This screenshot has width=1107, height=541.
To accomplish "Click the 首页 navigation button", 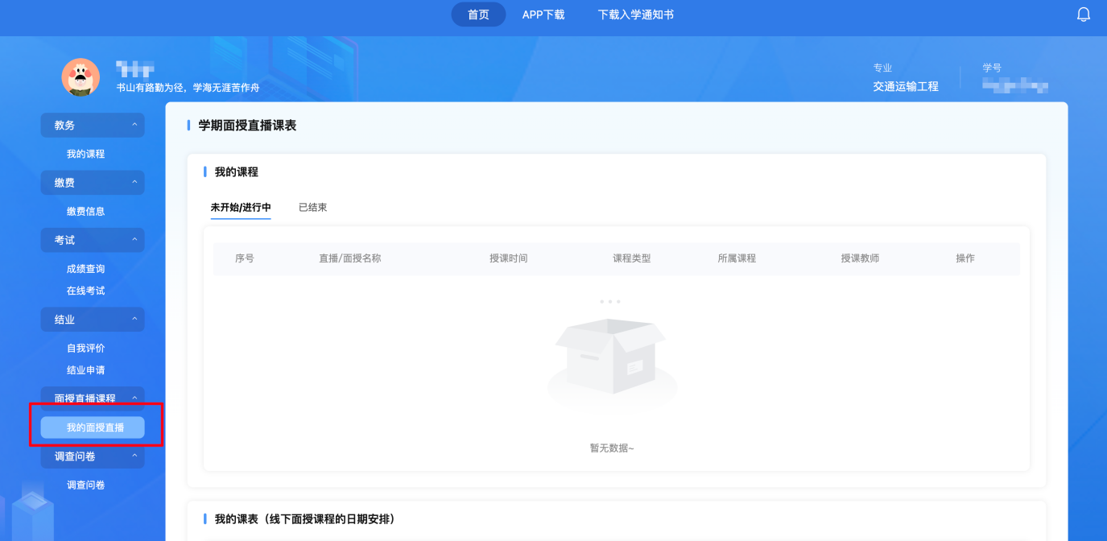I will tap(478, 14).
